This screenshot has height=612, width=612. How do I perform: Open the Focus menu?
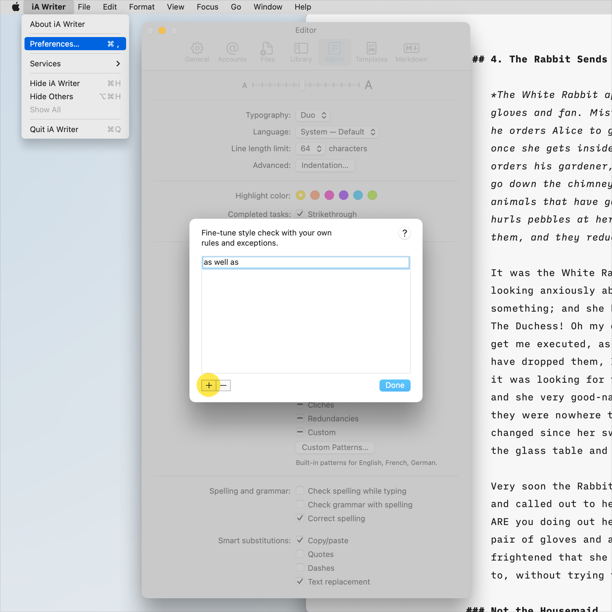tap(207, 7)
